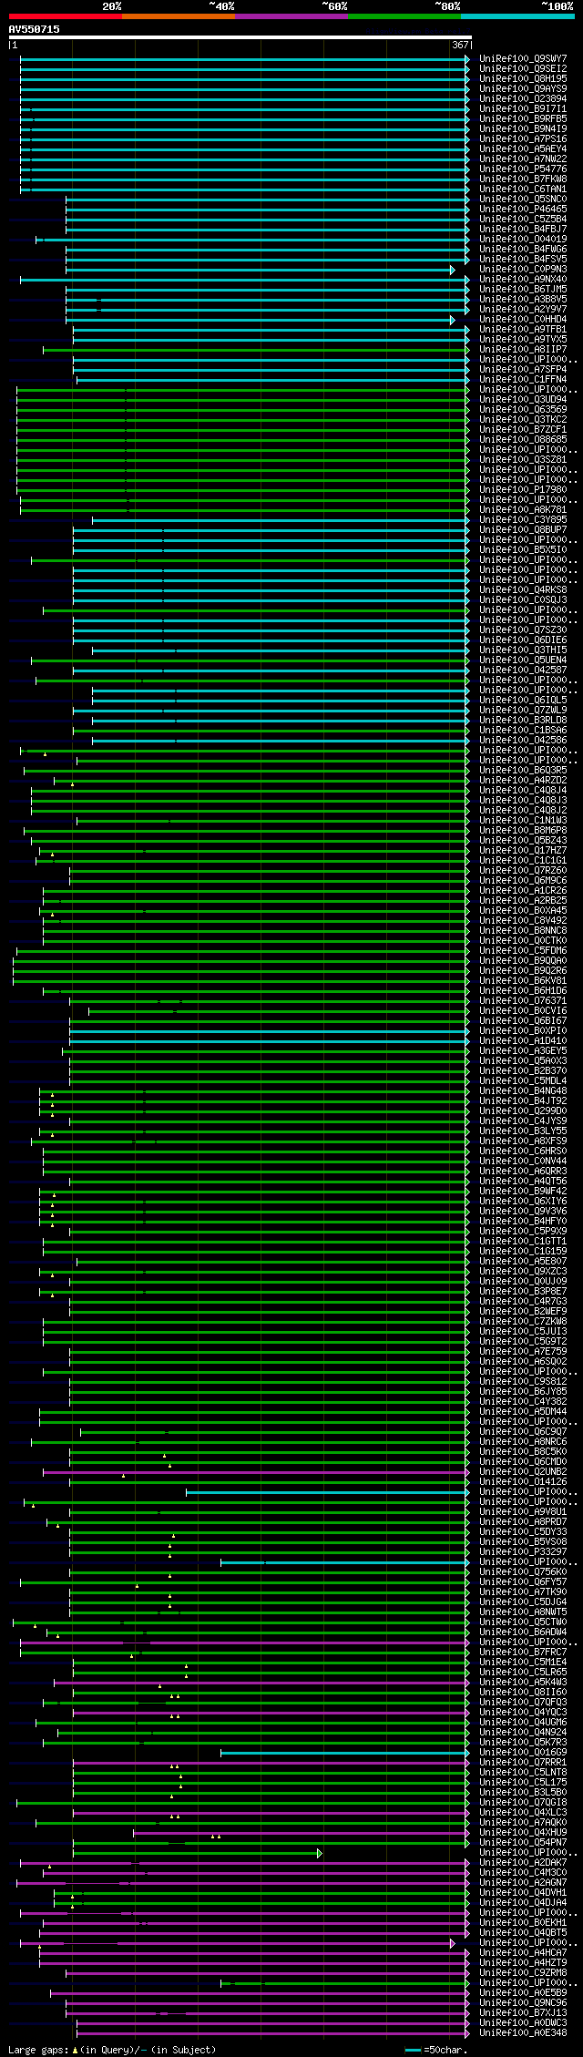
Task: Open hit UniRef100_O23894
Action: point(523,98)
